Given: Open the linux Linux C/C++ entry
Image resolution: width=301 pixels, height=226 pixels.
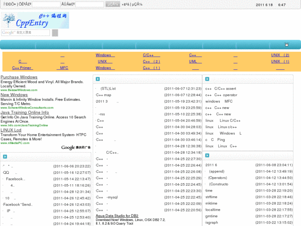Looking at the screenshot, I should (223, 121).
